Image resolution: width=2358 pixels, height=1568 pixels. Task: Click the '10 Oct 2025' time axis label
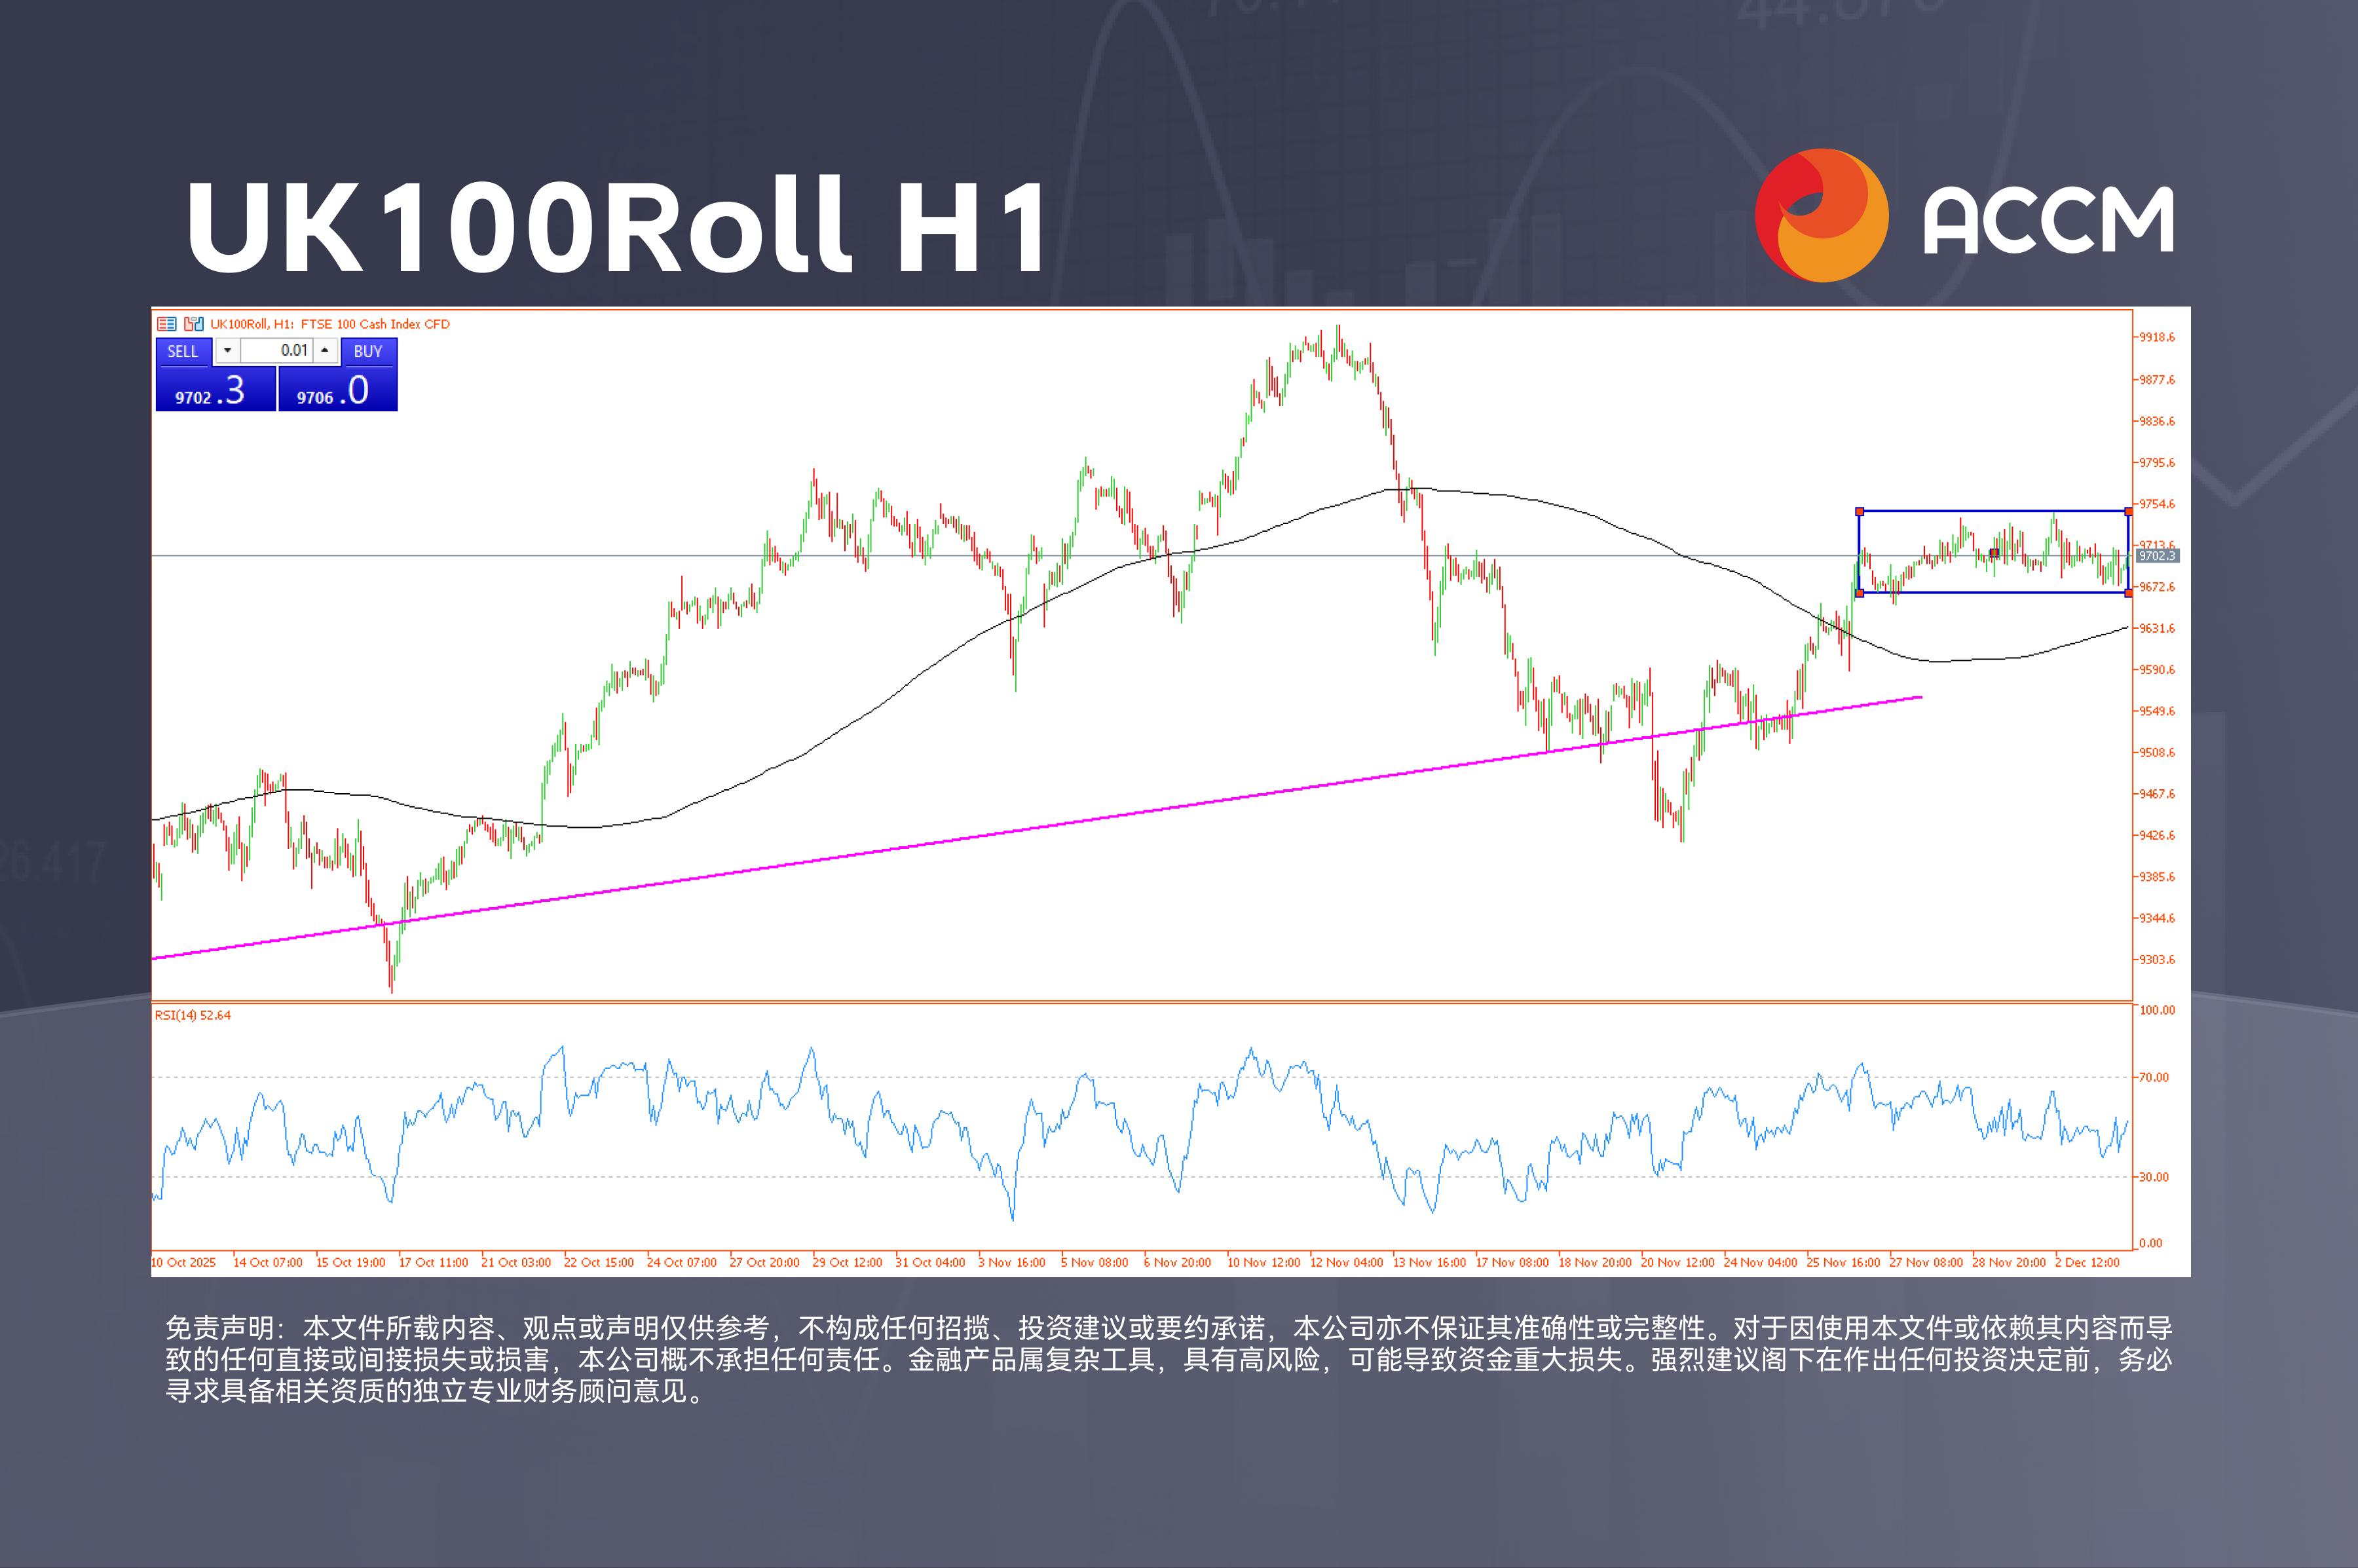(183, 1262)
